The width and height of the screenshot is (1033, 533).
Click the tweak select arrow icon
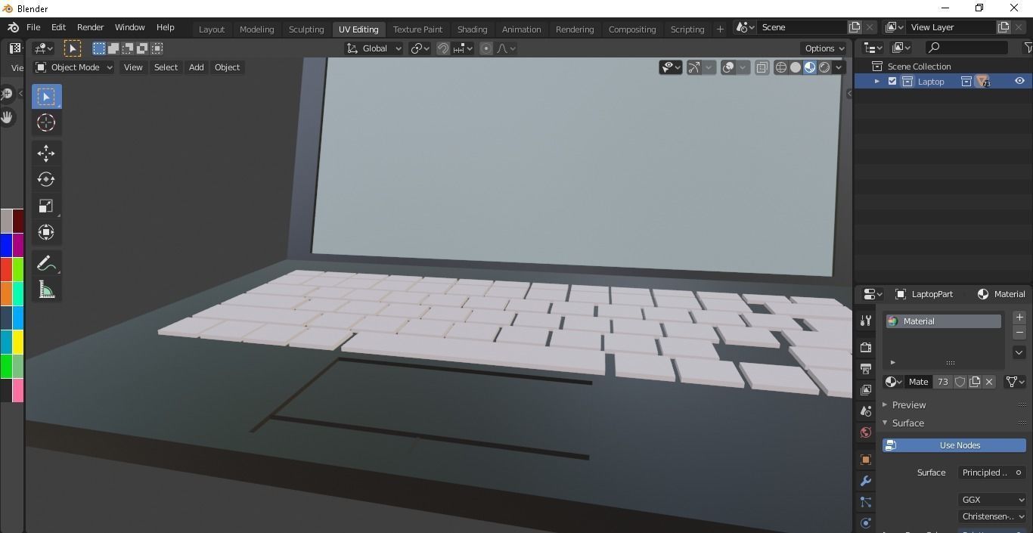click(x=73, y=48)
